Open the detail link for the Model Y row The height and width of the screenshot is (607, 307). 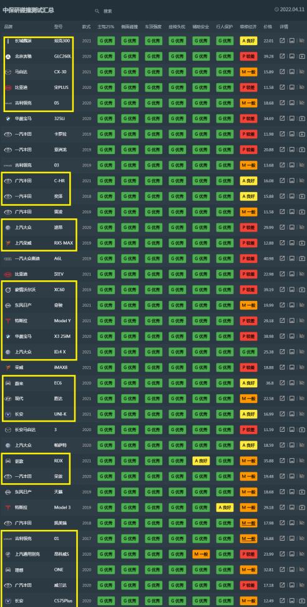pyautogui.click(x=282, y=321)
